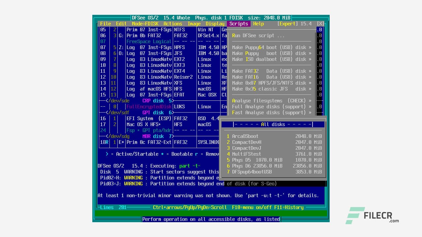Click the FullEncryptedDisk LUKS partition row

tap(148, 106)
